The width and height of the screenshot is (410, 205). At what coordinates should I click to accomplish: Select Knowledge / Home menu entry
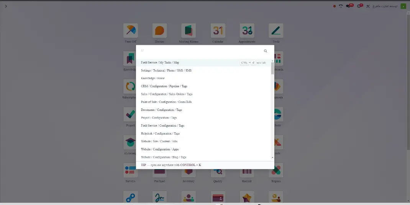point(153,78)
